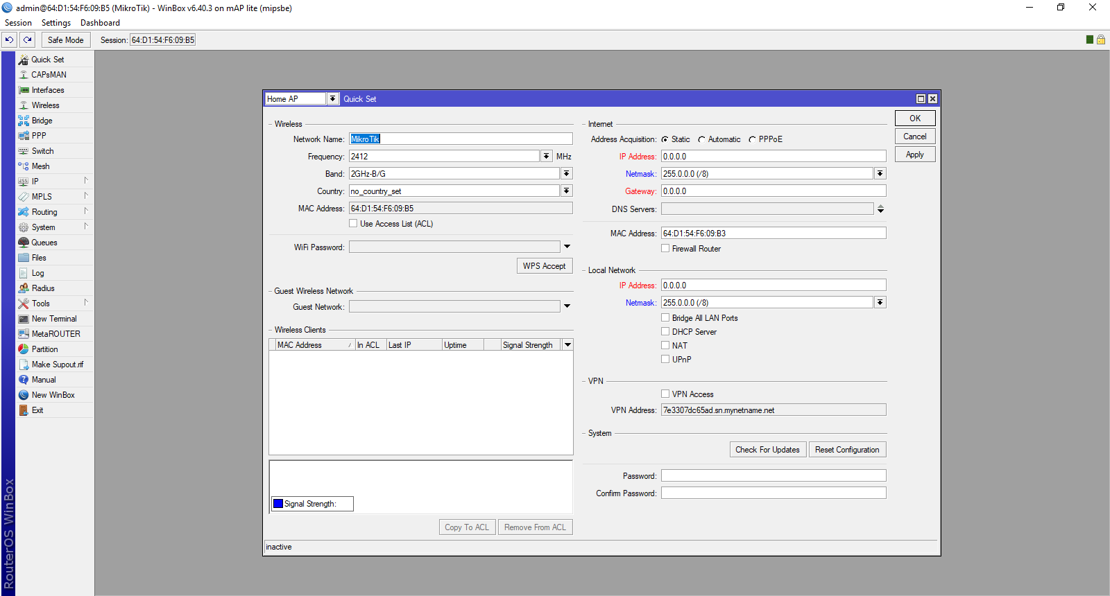Enable the NAT checkbox
Viewport: 1110px width, 596px height.
[x=665, y=345]
